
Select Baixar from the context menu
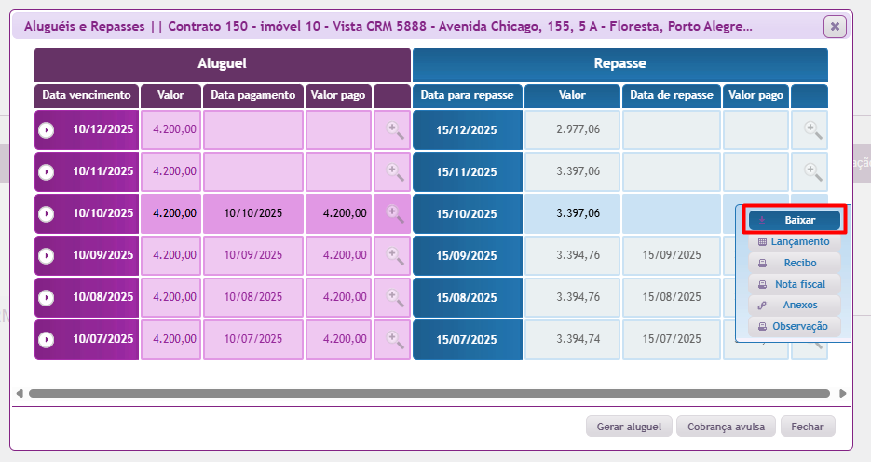[x=794, y=220]
